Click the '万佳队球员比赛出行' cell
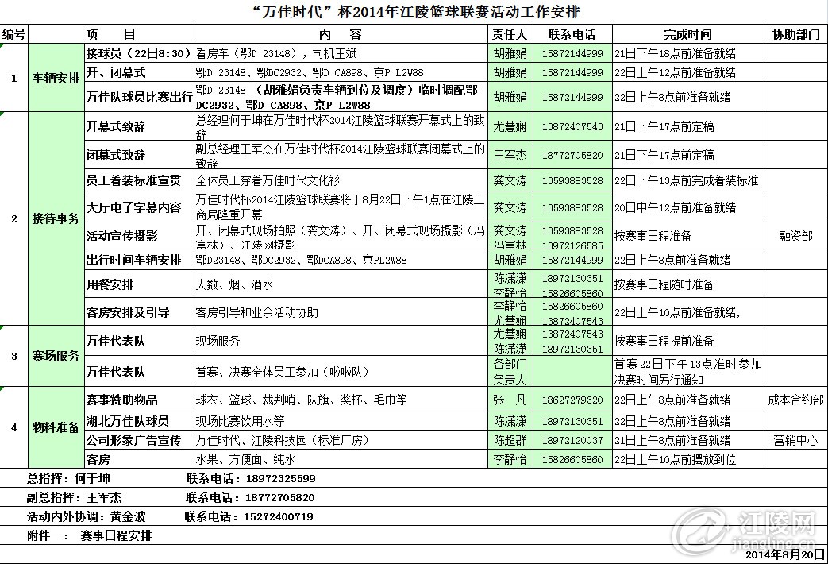 (x=139, y=97)
